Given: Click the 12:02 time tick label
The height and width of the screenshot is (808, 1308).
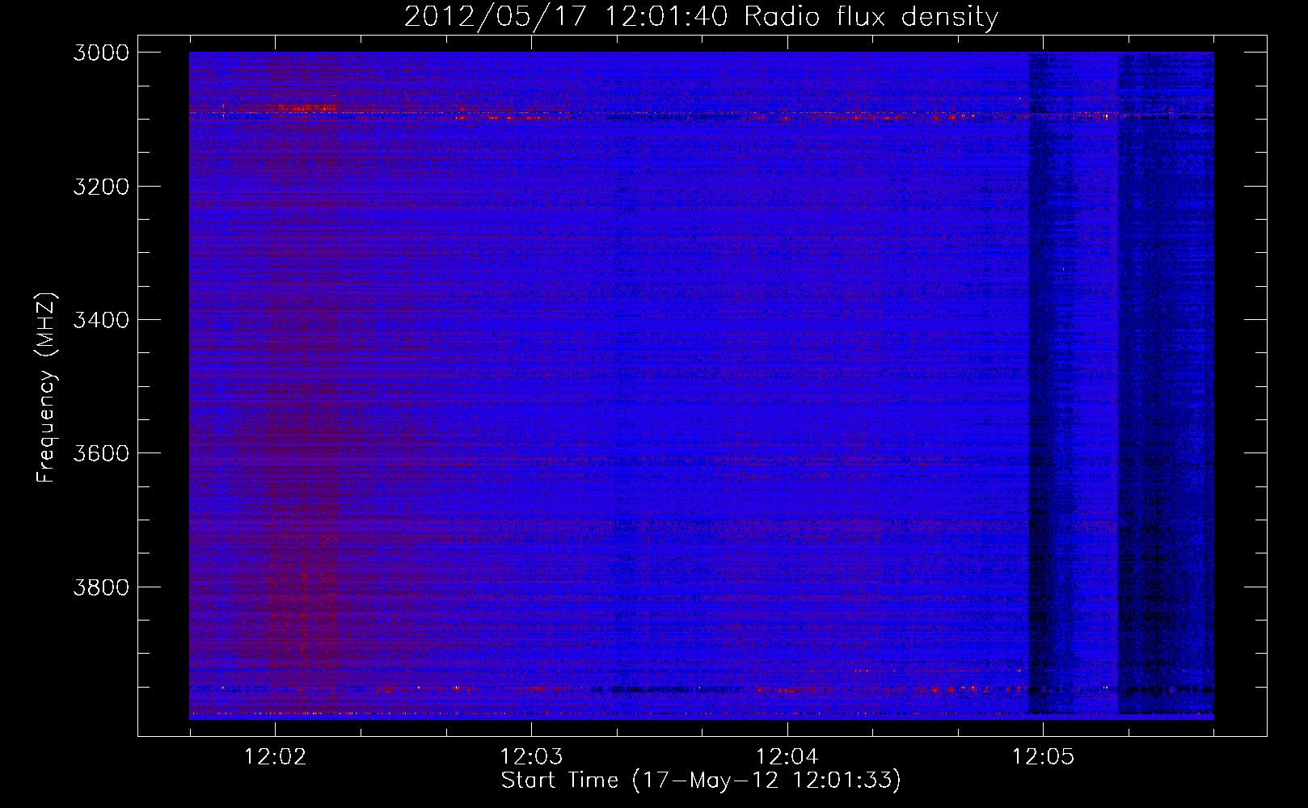Looking at the screenshot, I should [275, 757].
